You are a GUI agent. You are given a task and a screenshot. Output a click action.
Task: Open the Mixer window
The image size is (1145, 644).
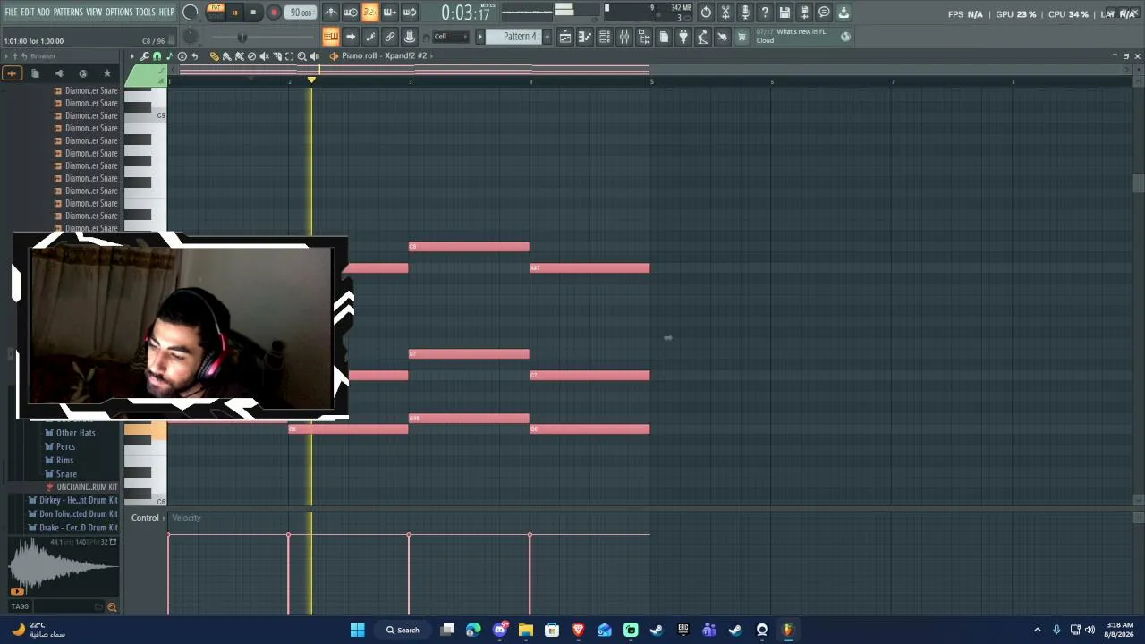624,37
